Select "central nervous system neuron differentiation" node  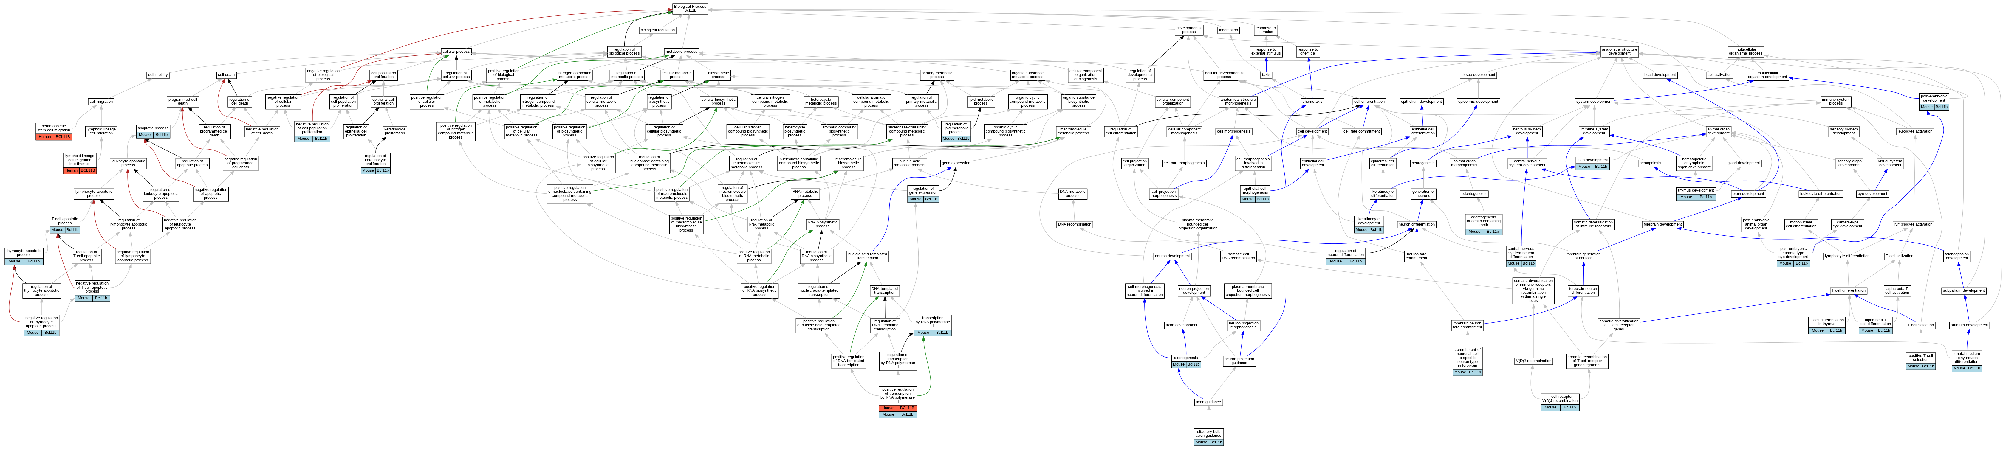[1521, 256]
